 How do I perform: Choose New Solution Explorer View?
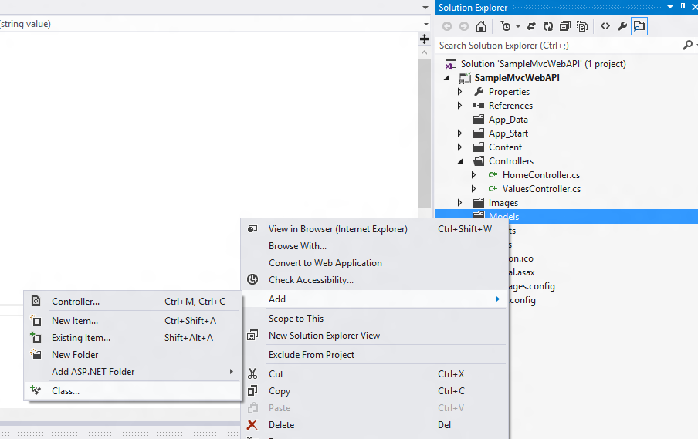click(373, 336)
